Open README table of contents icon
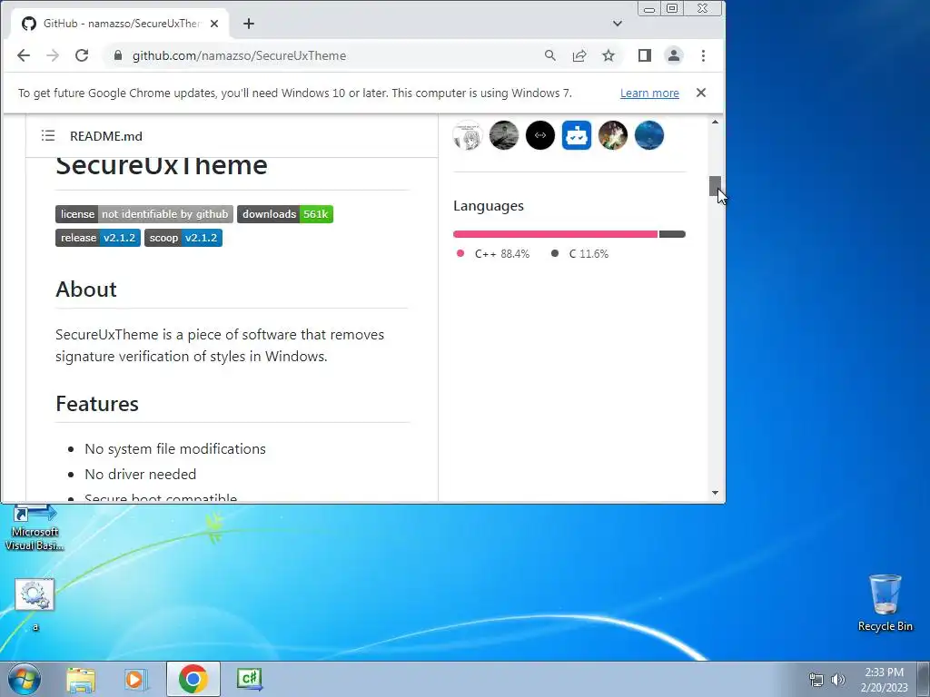930x697 pixels. [x=48, y=136]
